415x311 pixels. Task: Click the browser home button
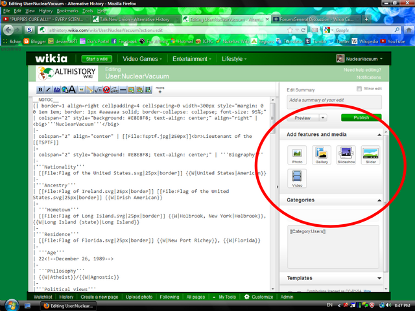[409, 30]
